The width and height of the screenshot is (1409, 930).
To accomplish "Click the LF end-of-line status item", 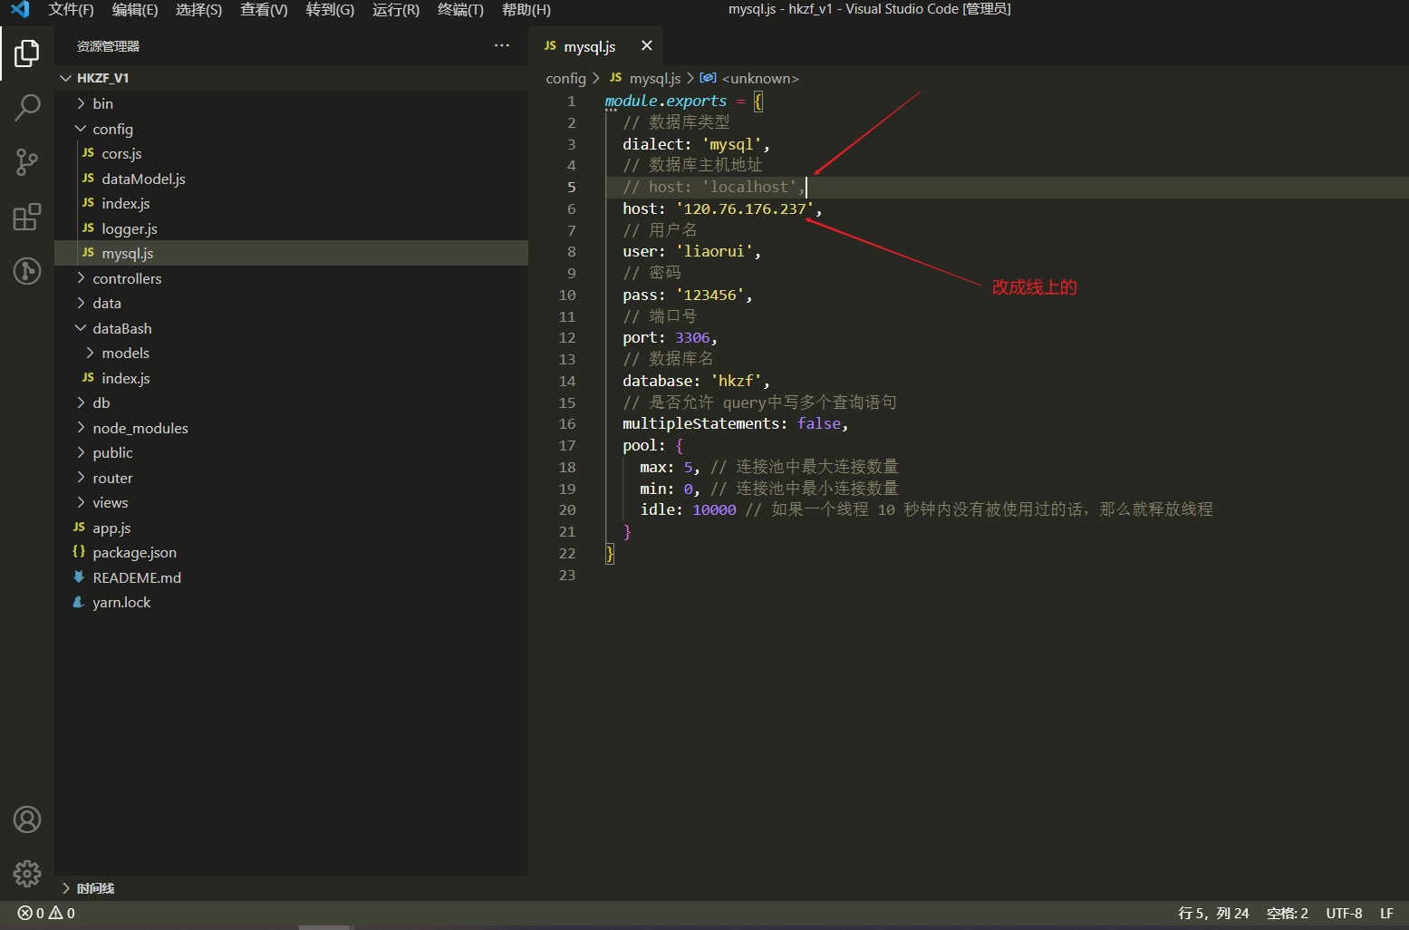I will [1386, 914].
